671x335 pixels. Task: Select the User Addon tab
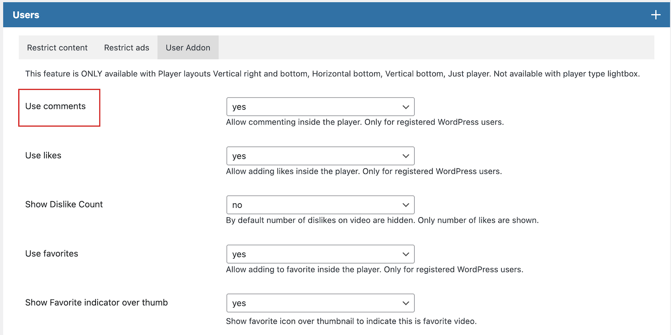click(188, 47)
